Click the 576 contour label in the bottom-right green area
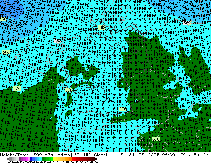 [x=156, y=139]
